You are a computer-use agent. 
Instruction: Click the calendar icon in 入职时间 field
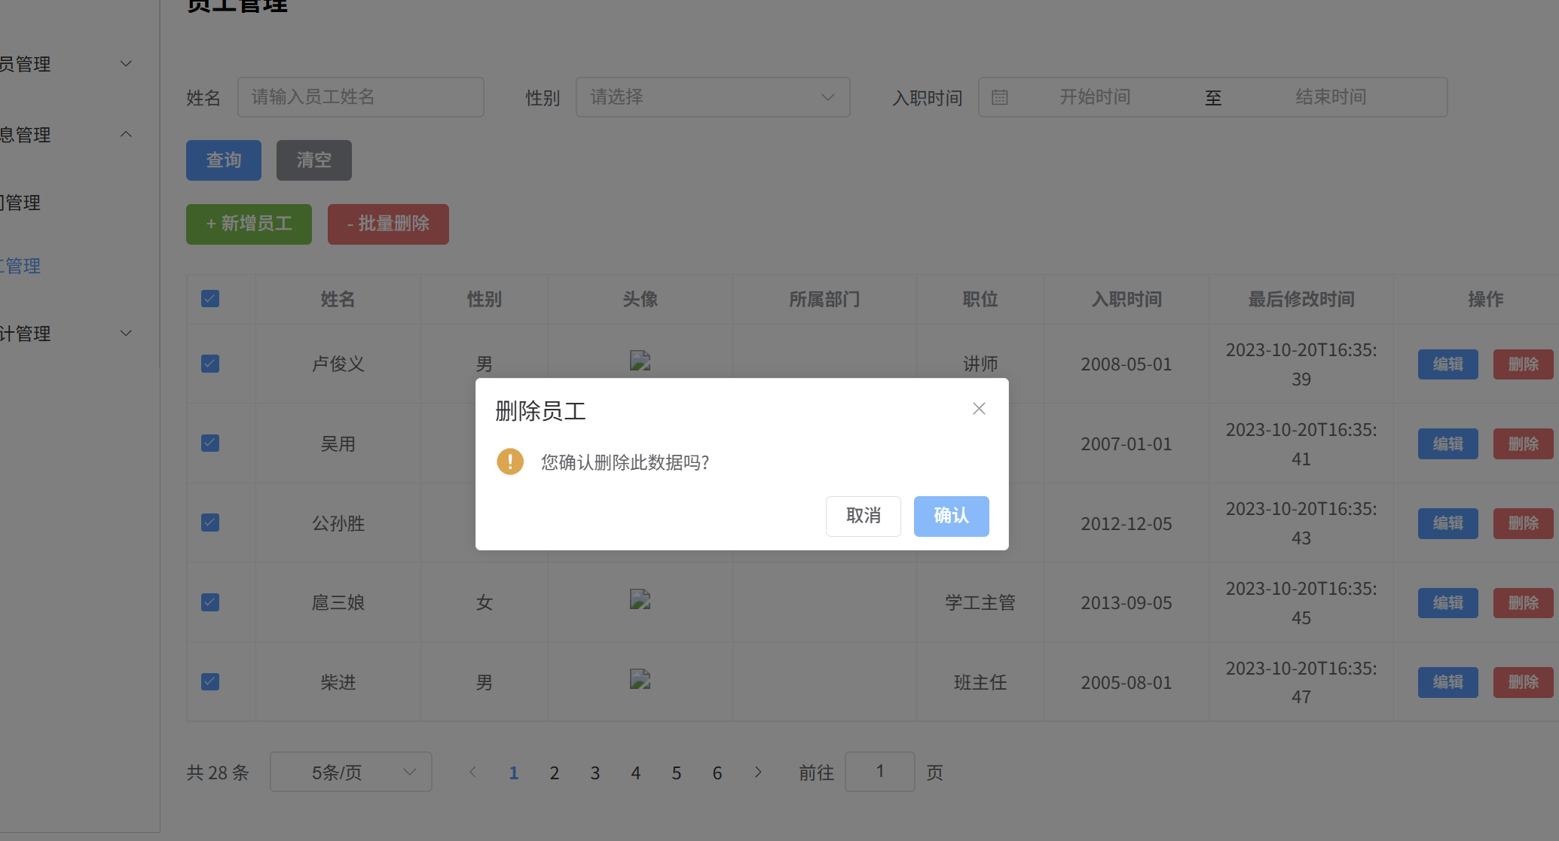pos(1000,97)
